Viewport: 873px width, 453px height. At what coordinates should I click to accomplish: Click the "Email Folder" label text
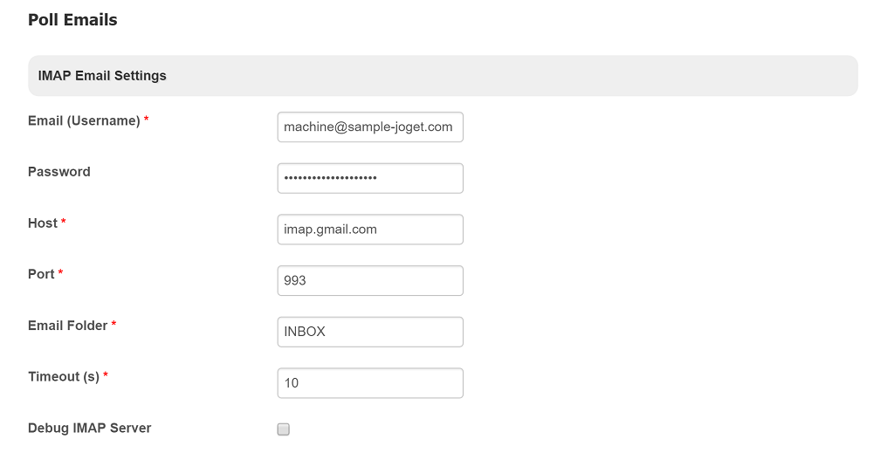(67, 326)
